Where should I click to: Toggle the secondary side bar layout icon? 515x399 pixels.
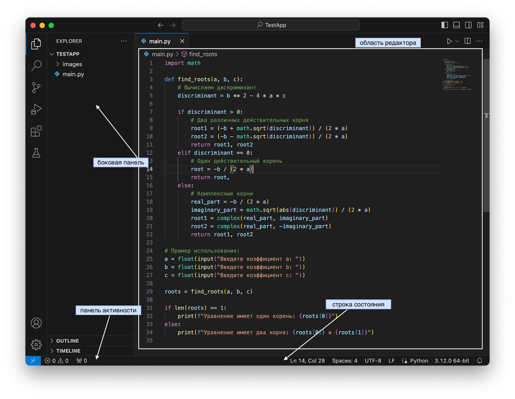pos(468,25)
